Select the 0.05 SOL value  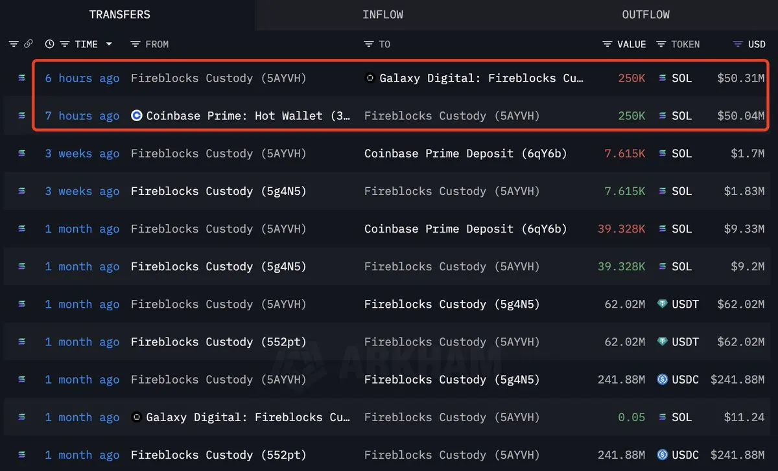[x=631, y=417]
